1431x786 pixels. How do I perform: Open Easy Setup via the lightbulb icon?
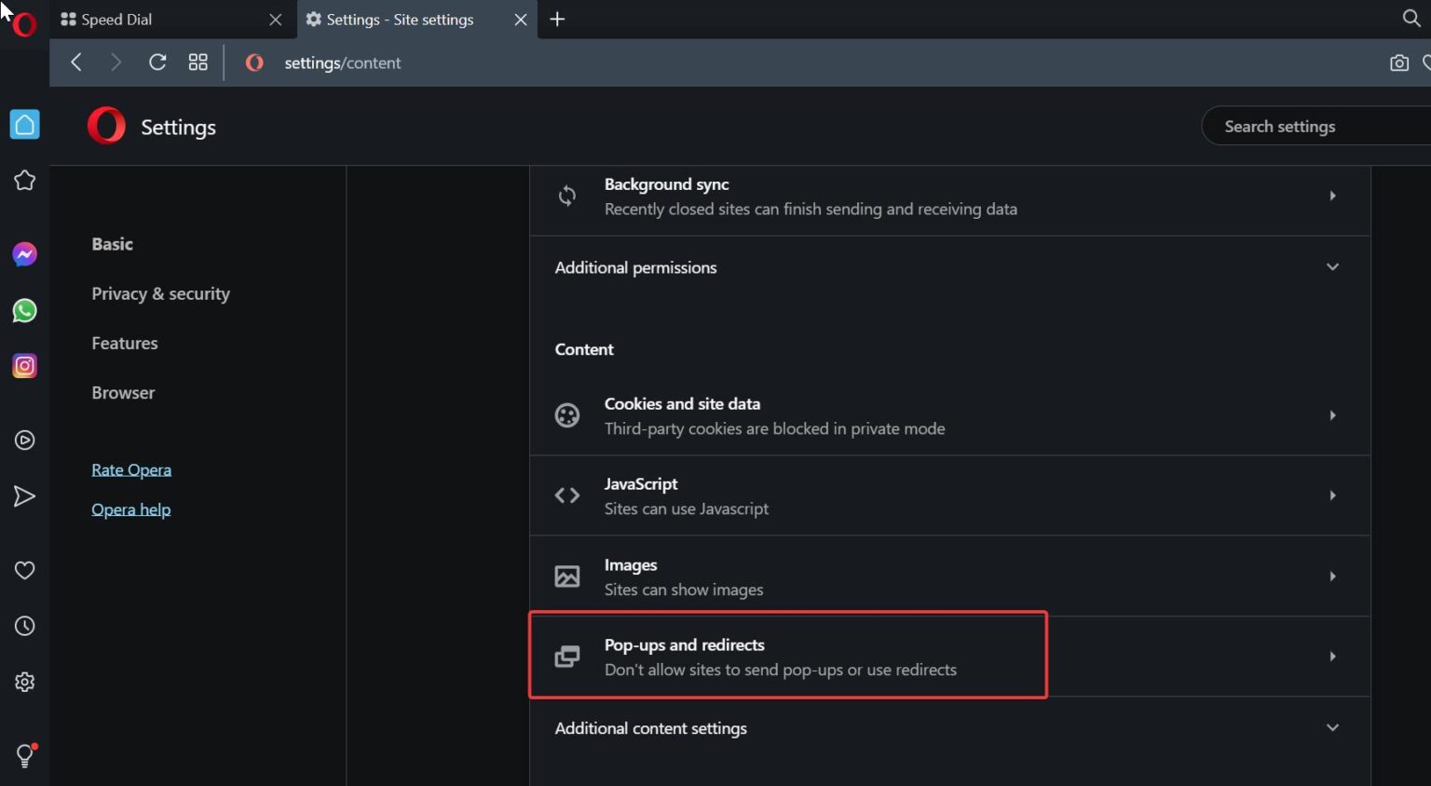click(23, 755)
